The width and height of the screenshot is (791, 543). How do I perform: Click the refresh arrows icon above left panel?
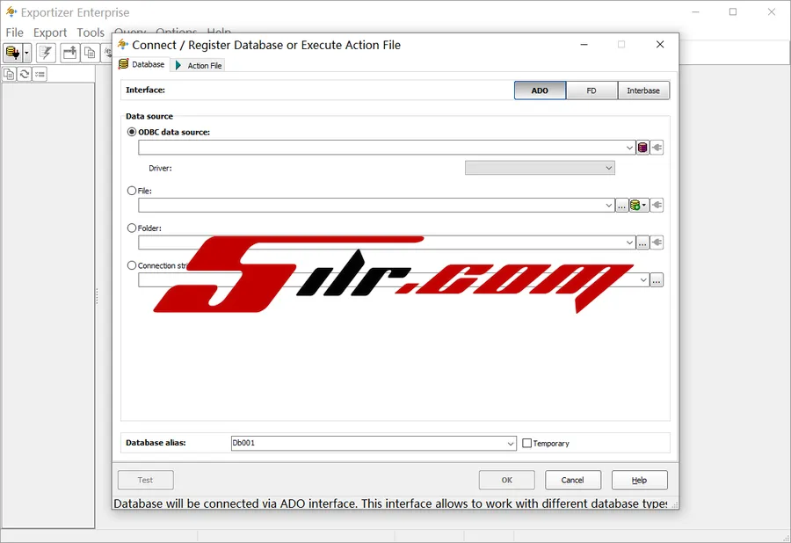25,74
